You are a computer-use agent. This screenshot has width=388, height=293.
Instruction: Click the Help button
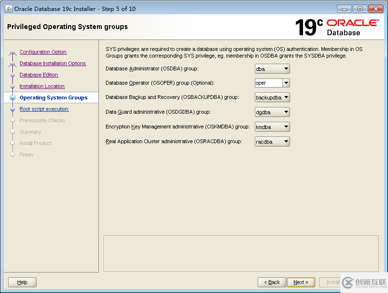click(22, 282)
